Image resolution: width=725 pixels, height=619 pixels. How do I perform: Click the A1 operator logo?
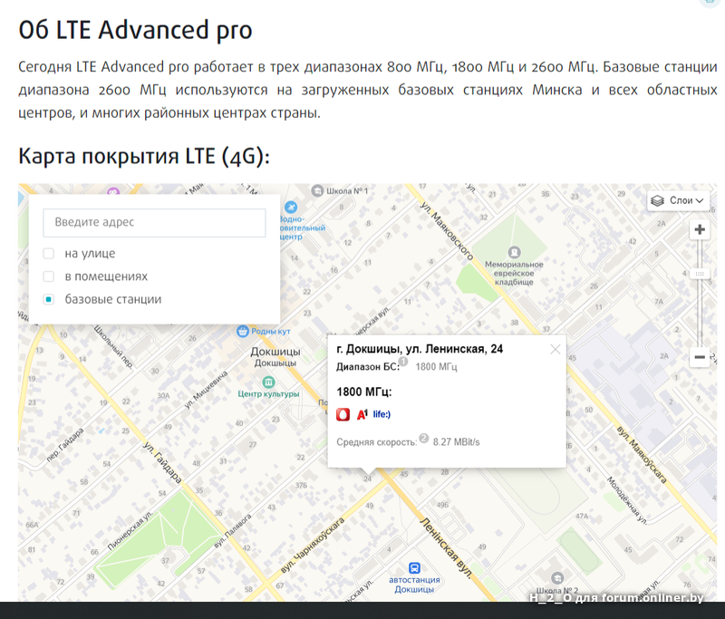point(362,414)
